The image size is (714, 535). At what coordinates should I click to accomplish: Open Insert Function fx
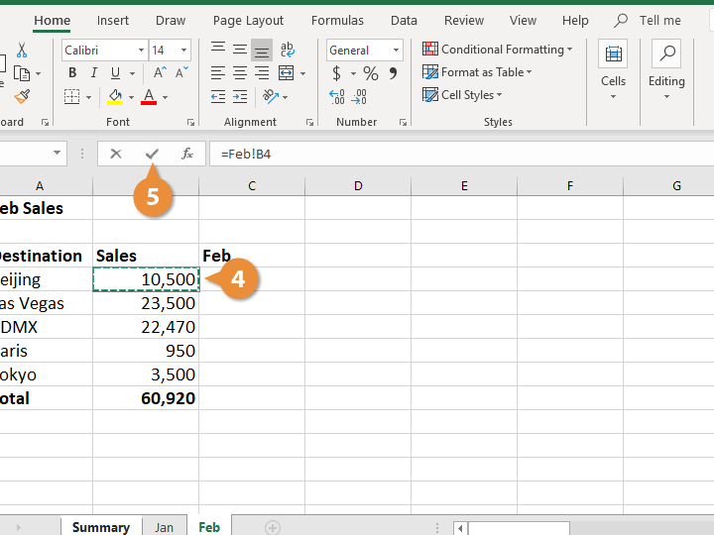pyautogui.click(x=187, y=154)
